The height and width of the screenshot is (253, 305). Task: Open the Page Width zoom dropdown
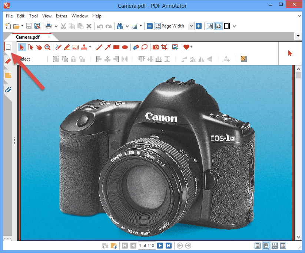192,26
